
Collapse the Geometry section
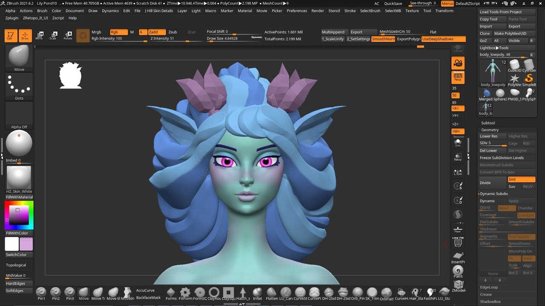490,130
